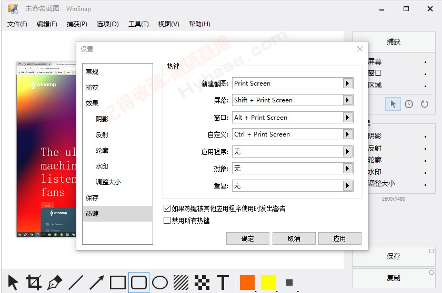Toggle the Resize effect dot in right panel
The width and height of the screenshot is (442, 293).
tap(425, 185)
